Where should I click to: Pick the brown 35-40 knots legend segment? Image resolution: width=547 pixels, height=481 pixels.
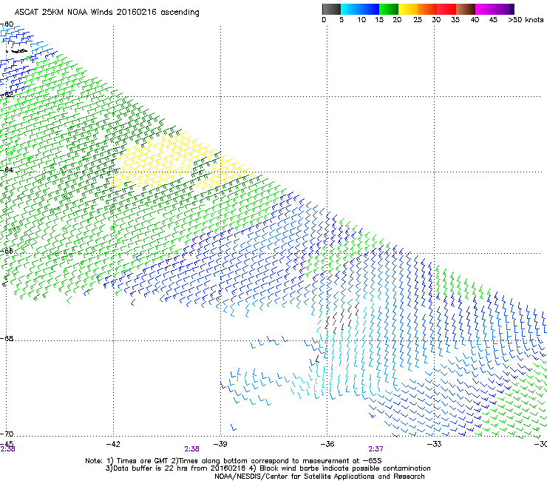point(466,9)
